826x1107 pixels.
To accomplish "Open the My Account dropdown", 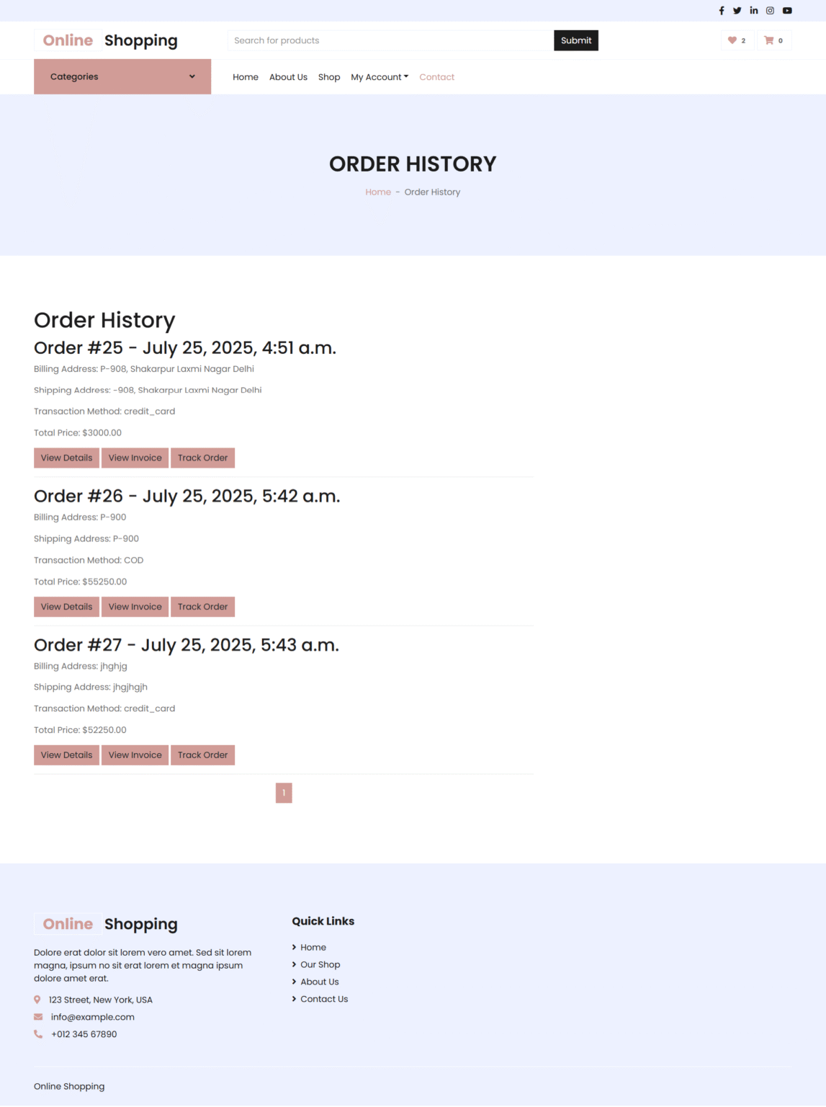I will coord(380,76).
